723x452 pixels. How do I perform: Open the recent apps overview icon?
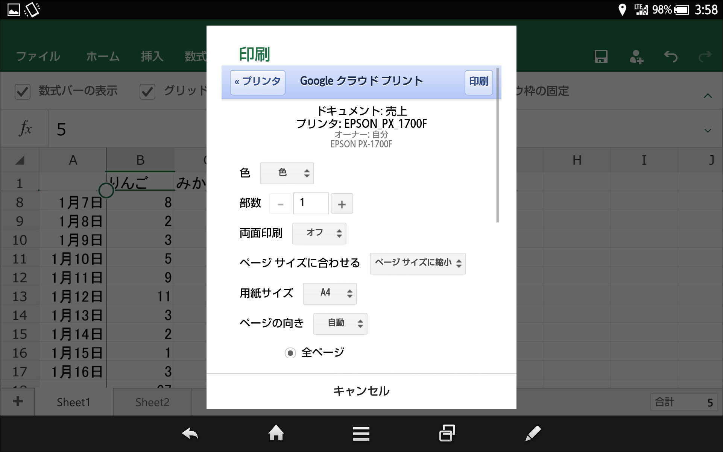(x=447, y=433)
